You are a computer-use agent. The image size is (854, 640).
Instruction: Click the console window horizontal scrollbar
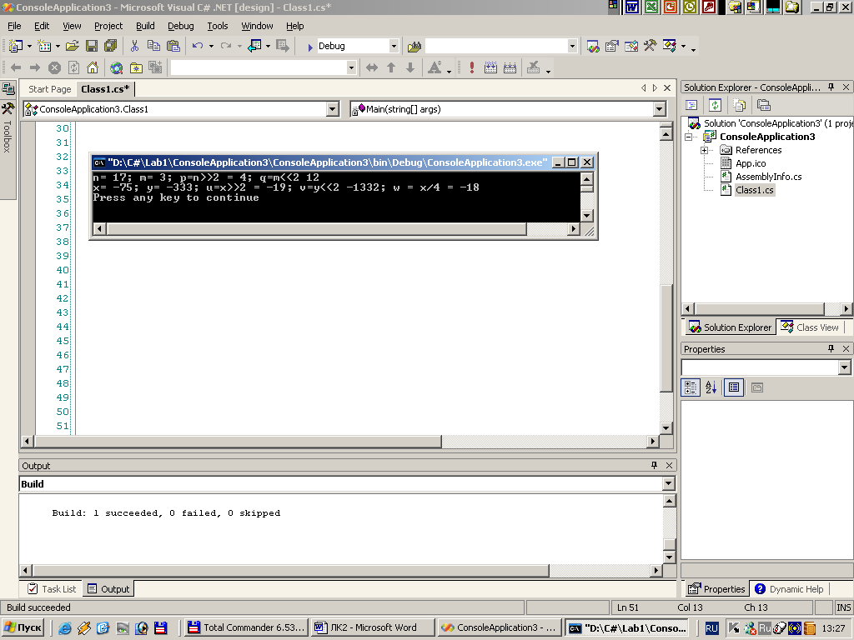tap(316, 229)
